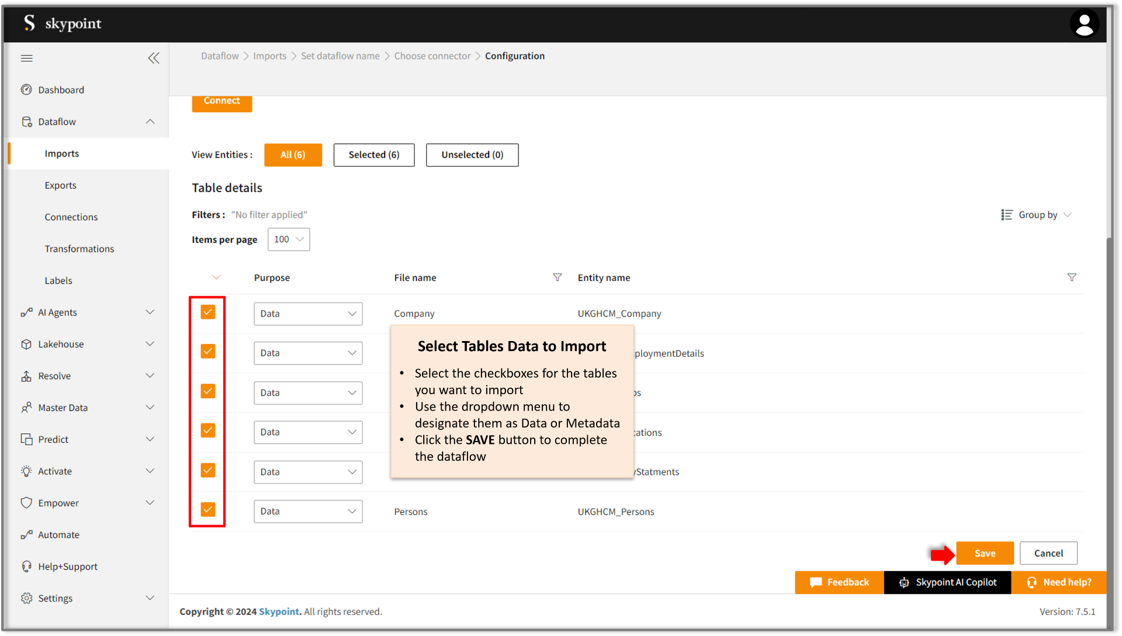
Task: Click the Dashboard icon in sidebar
Action: click(x=26, y=89)
